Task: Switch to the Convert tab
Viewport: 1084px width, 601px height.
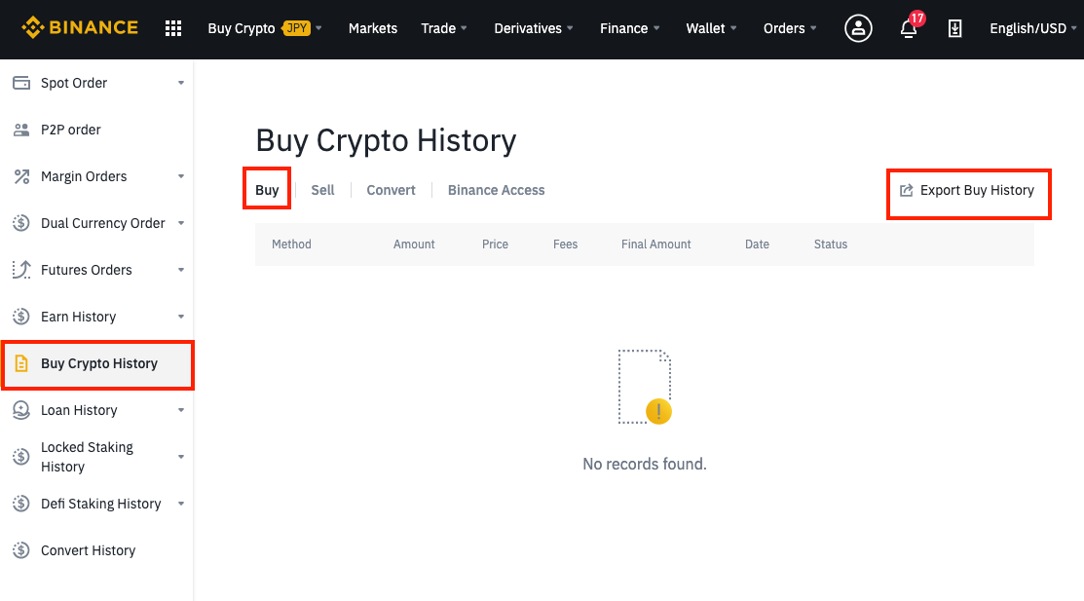Action: [x=391, y=190]
